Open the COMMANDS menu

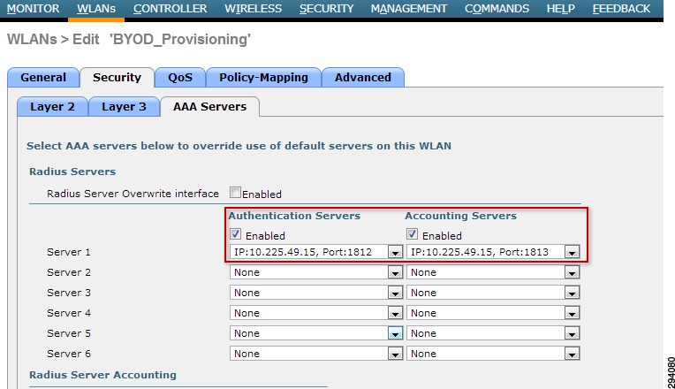497,9
